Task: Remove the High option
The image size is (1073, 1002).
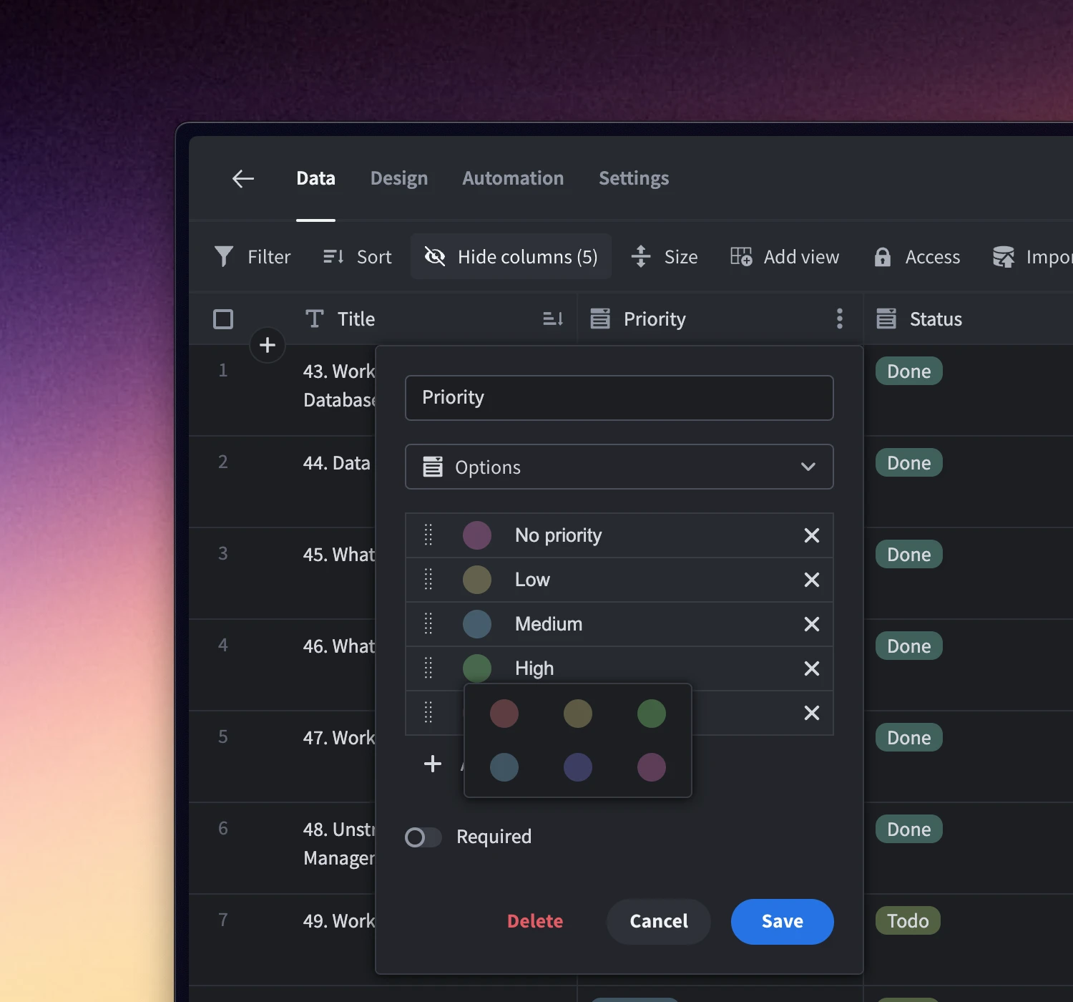Action: point(812,668)
